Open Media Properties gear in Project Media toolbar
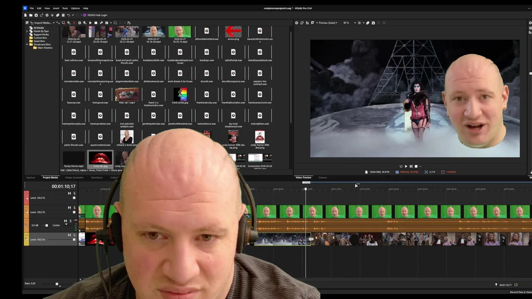Image resolution: width=532 pixels, height=299 pixels. pyautogui.click(x=79, y=23)
